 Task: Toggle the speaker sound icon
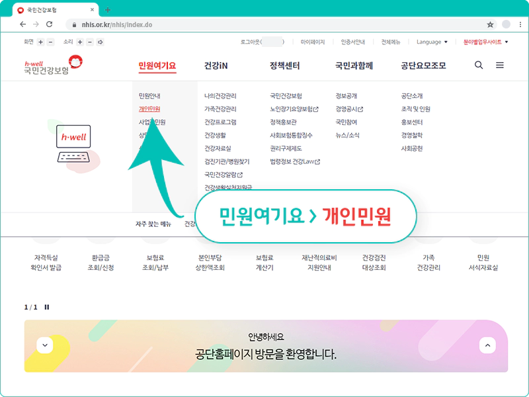[101, 42]
